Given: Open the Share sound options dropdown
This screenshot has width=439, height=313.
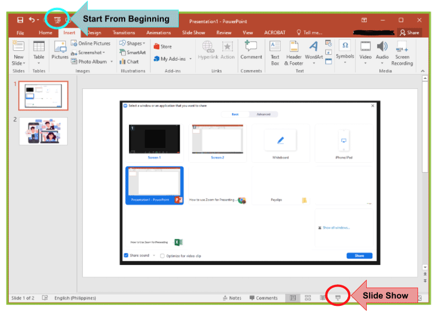Looking at the screenshot, I should pos(154,255).
